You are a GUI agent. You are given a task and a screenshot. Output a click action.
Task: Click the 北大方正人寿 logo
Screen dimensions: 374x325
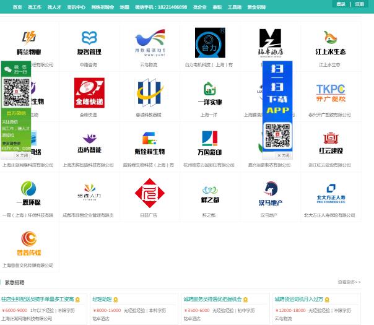(331, 193)
